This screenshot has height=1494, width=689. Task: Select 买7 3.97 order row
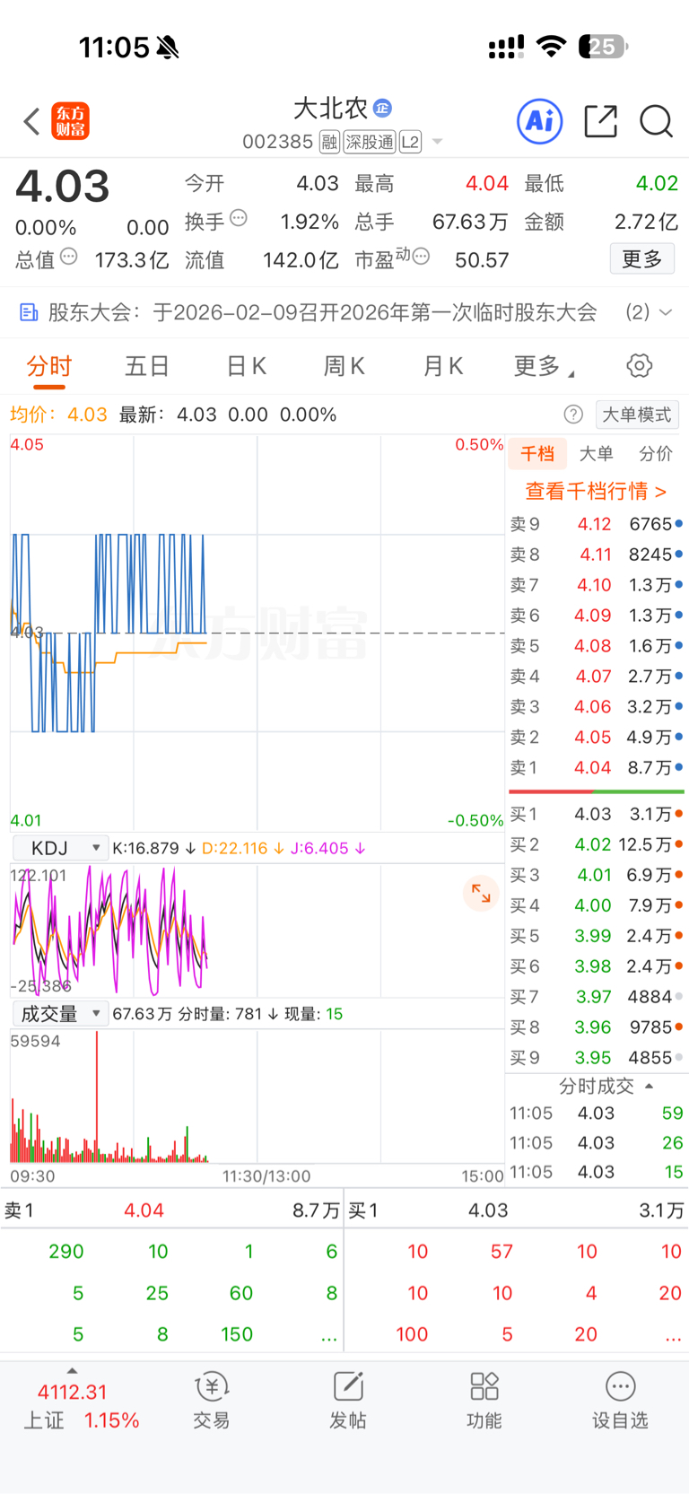pos(597,997)
